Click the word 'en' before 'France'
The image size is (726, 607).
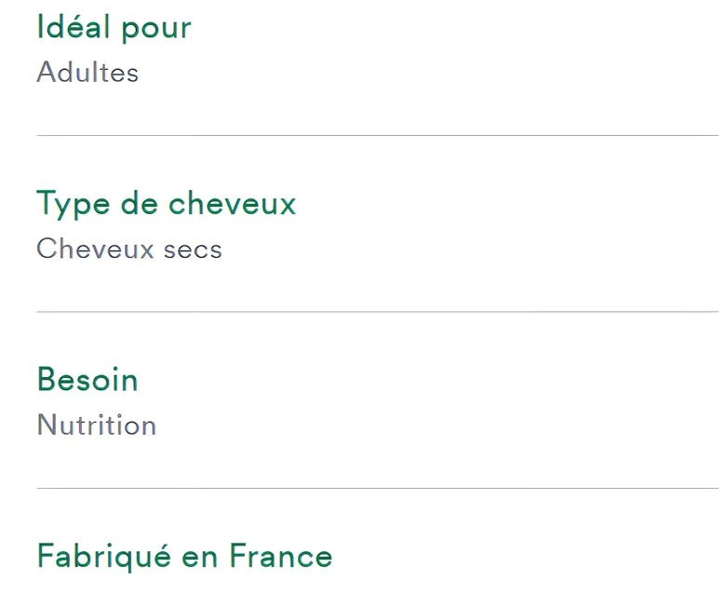tap(199, 559)
